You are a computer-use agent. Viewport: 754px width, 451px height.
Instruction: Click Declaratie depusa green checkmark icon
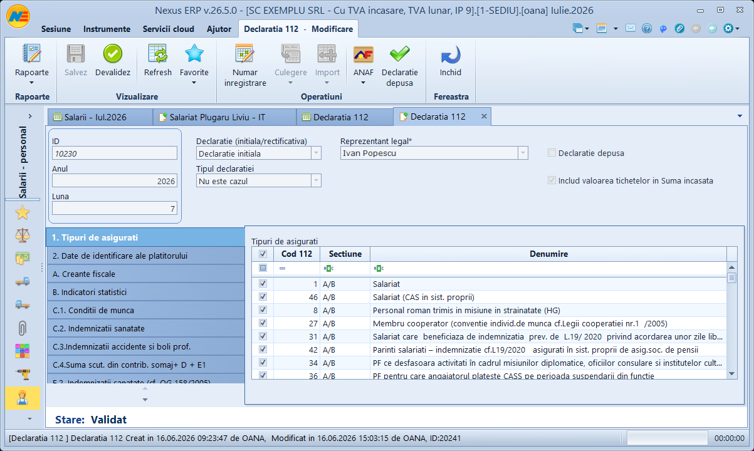coord(400,54)
